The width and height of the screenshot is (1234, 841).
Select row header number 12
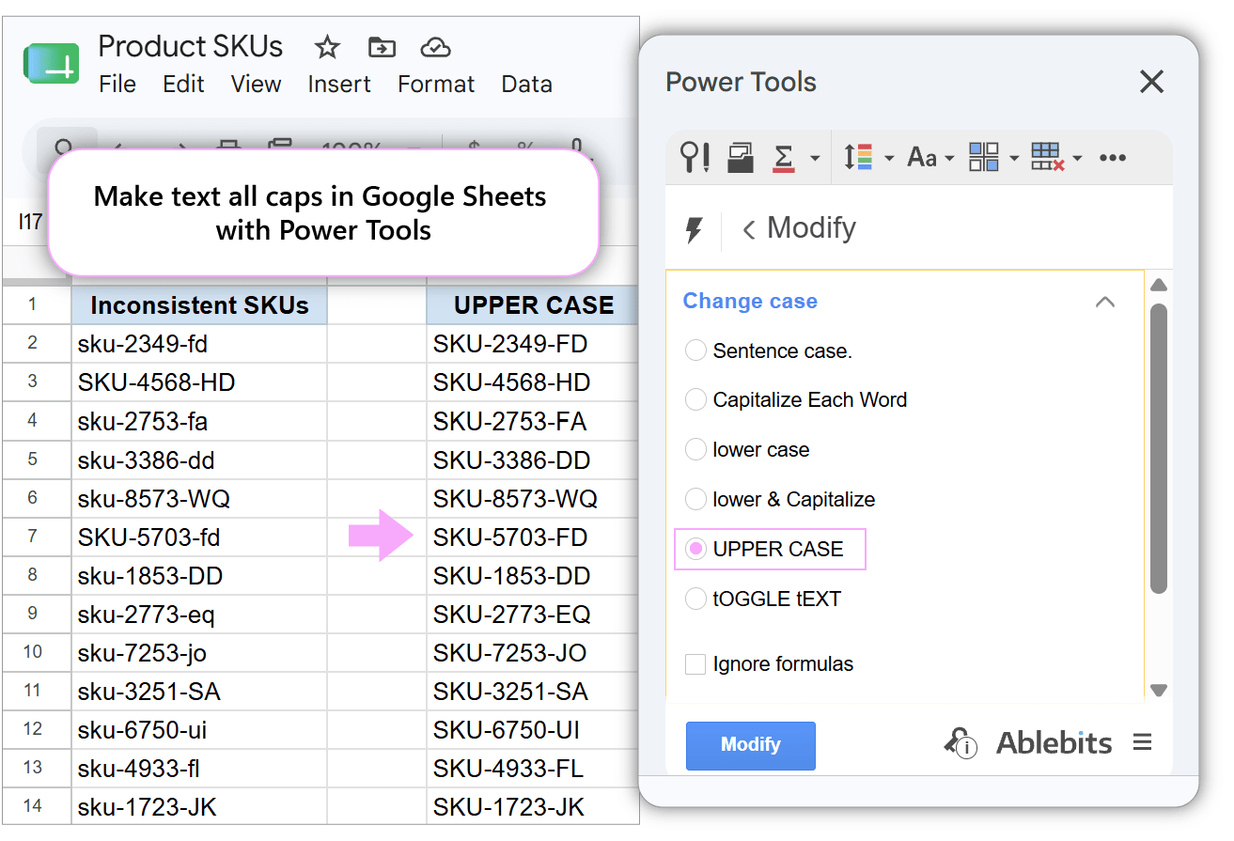click(x=36, y=730)
